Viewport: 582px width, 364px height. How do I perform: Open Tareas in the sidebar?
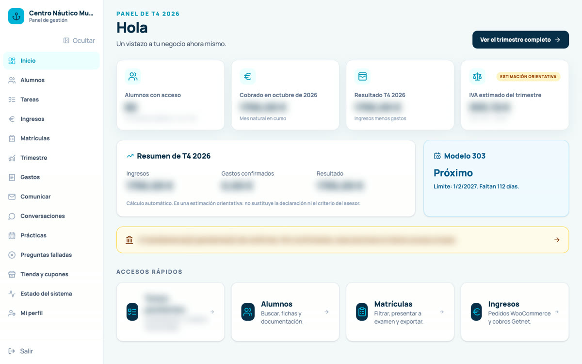click(51, 99)
